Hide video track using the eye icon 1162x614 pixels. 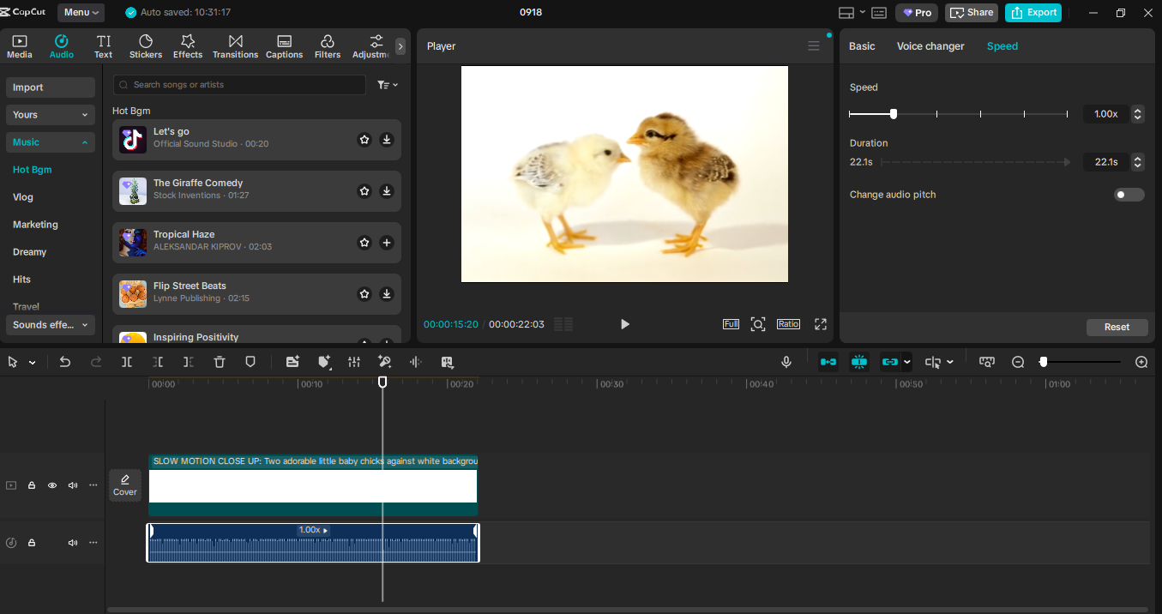click(52, 485)
